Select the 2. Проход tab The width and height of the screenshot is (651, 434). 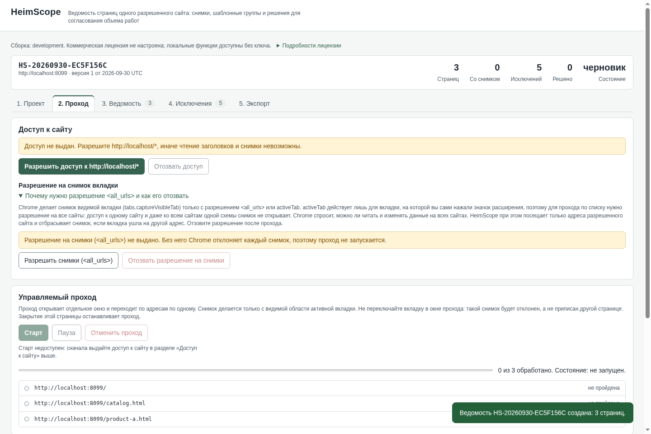73,104
